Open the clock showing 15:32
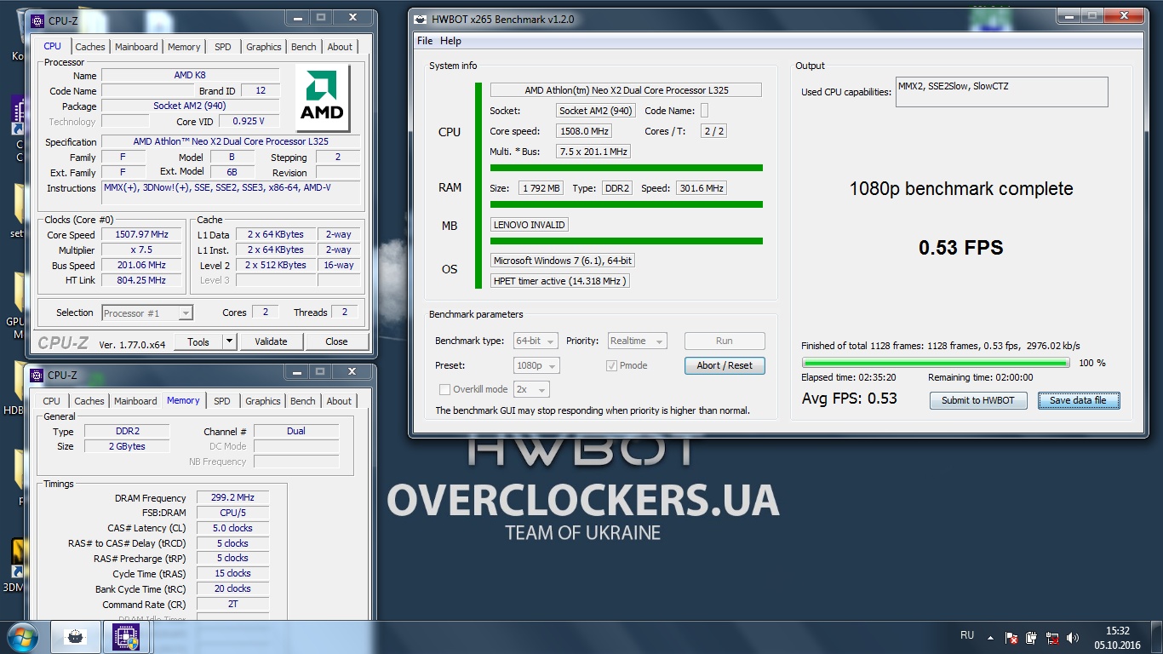Image resolution: width=1163 pixels, height=654 pixels. (1117, 637)
